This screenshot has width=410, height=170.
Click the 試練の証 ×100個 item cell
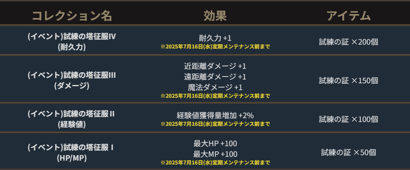pos(348,119)
